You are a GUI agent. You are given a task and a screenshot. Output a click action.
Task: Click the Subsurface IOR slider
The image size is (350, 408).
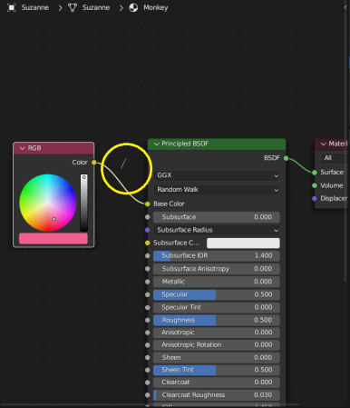[x=217, y=256]
